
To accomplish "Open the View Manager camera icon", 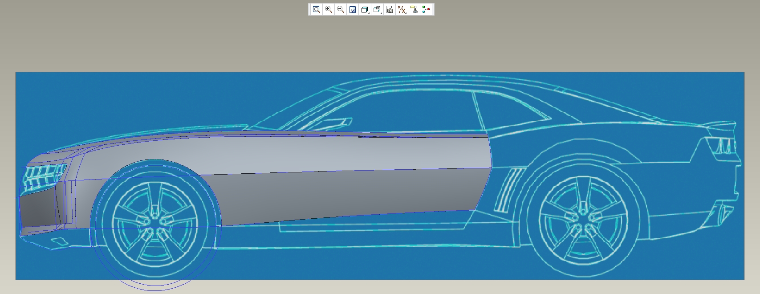I will [390, 9].
